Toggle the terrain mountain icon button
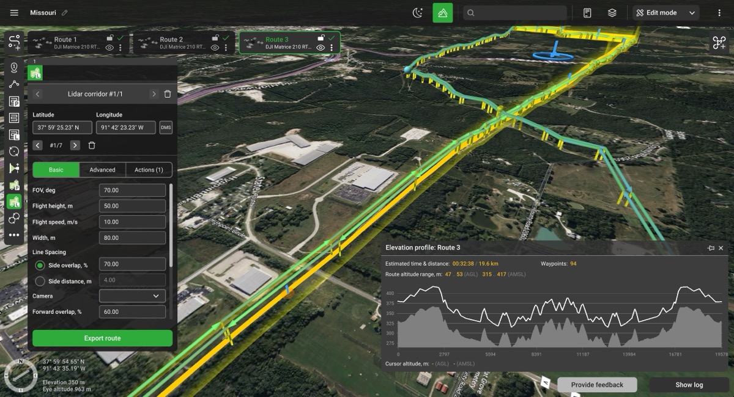The width and height of the screenshot is (734, 397). click(443, 13)
